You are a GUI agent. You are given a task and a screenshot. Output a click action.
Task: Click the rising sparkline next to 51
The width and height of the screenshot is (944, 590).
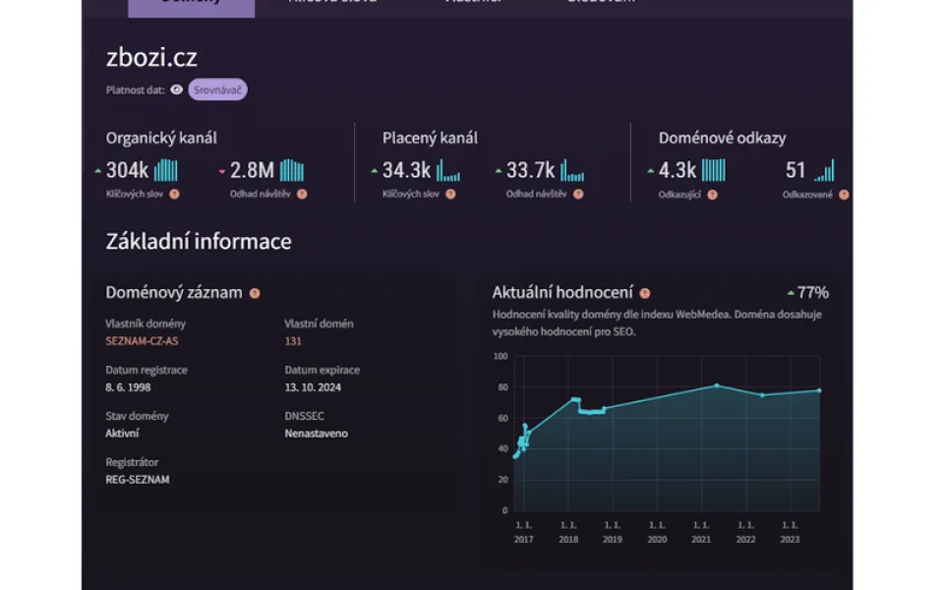click(824, 170)
